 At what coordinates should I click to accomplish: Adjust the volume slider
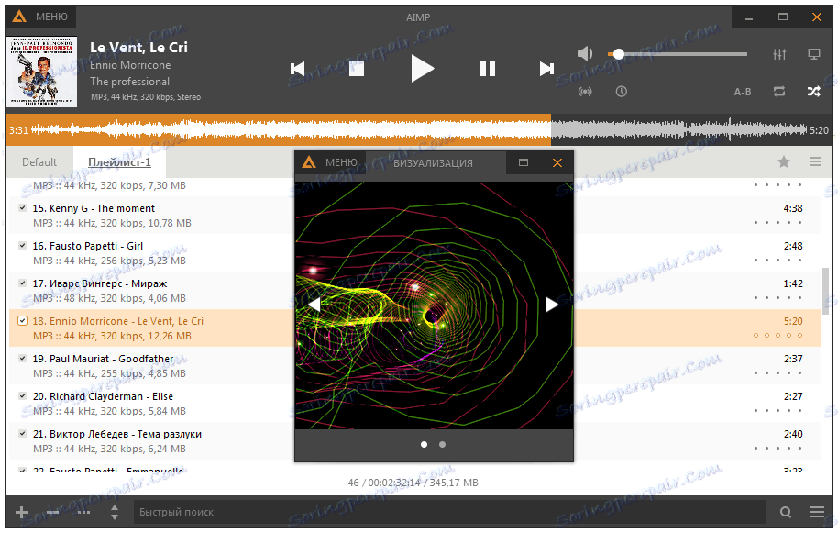pyautogui.click(x=678, y=54)
